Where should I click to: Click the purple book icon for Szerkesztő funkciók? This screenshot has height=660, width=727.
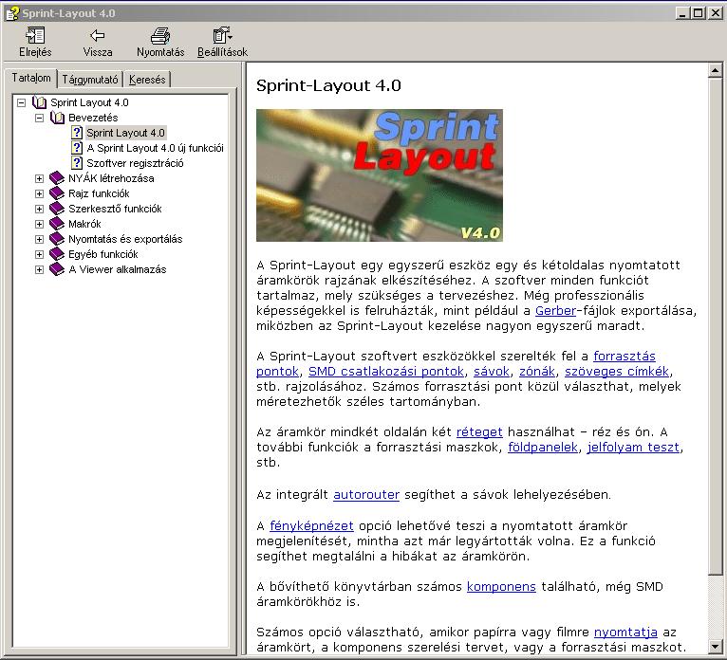[57, 209]
